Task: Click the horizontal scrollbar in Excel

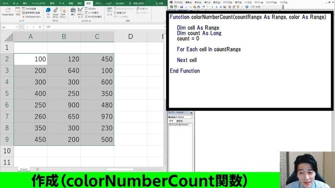Action: point(120,169)
